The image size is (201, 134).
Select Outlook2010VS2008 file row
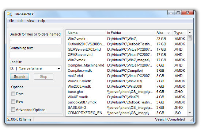(126, 44)
